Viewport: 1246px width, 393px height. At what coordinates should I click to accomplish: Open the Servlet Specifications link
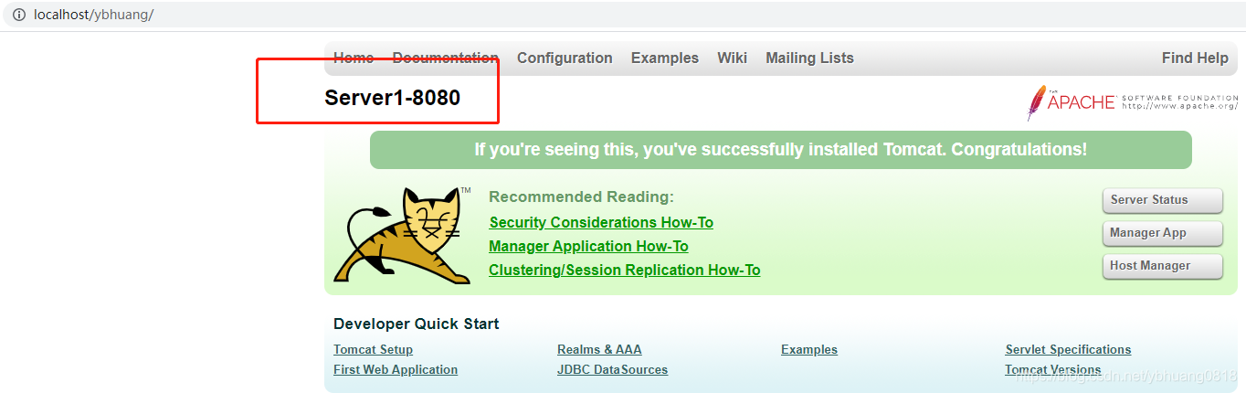click(x=1068, y=349)
